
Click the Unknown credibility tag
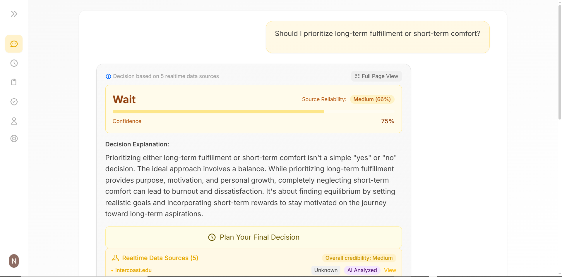click(x=326, y=270)
